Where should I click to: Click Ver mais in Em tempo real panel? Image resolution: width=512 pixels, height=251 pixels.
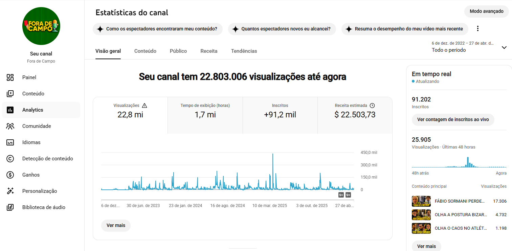click(426, 246)
